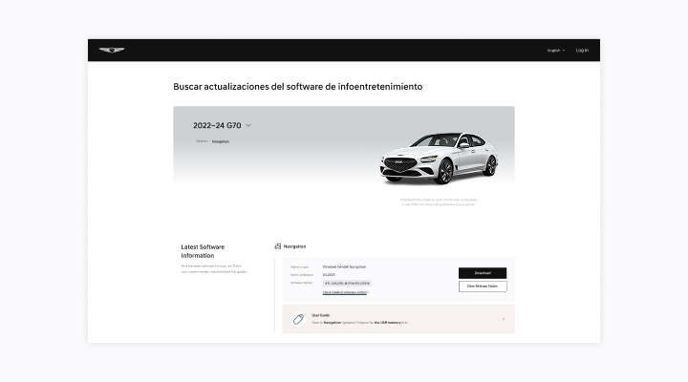The height and width of the screenshot is (382, 688).
Task: Click the Genesis winged logo
Action: tap(112, 50)
